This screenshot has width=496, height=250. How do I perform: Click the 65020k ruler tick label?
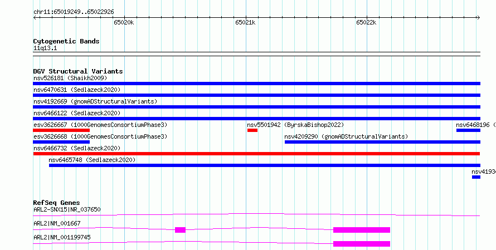point(124,22)
